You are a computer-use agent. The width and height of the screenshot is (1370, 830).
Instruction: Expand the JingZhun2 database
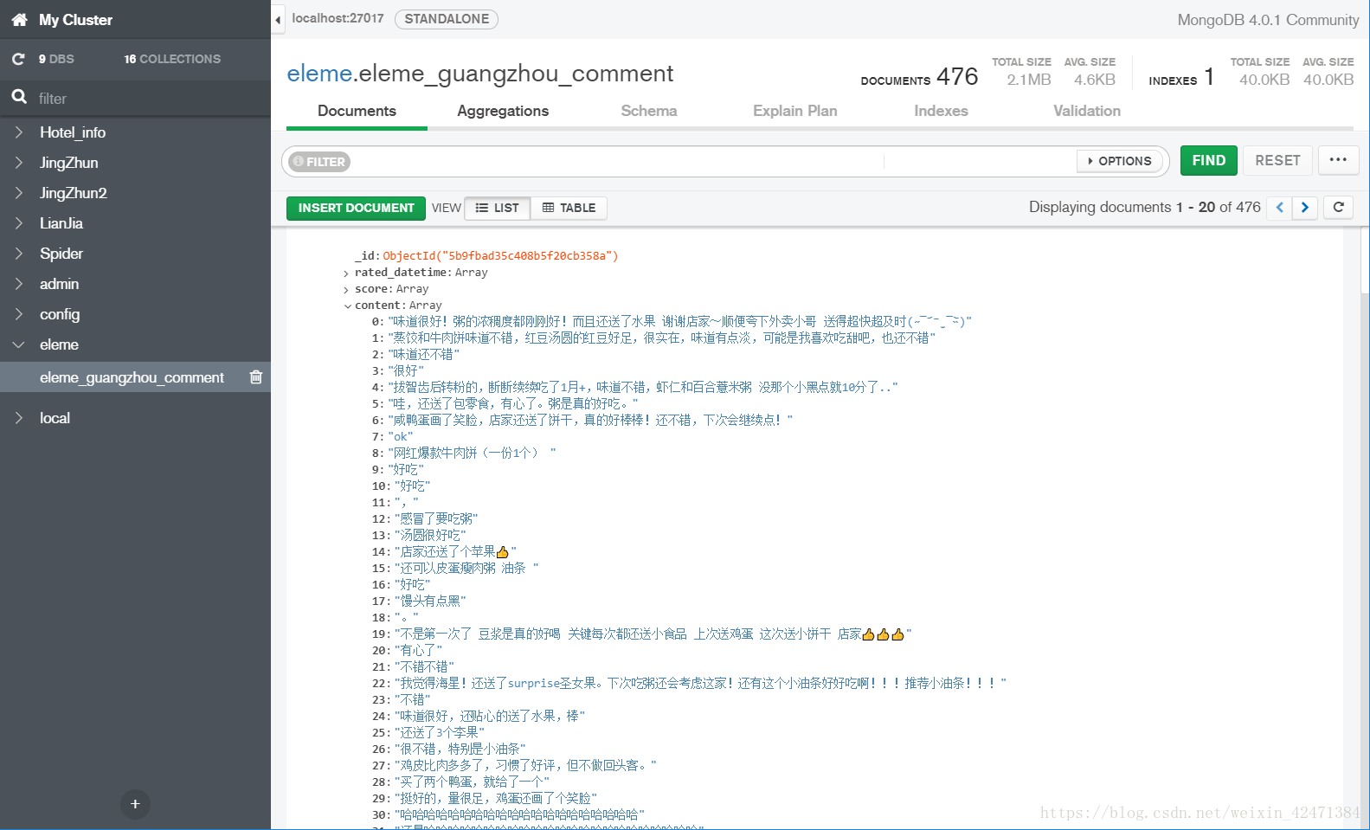pos(18,193)
